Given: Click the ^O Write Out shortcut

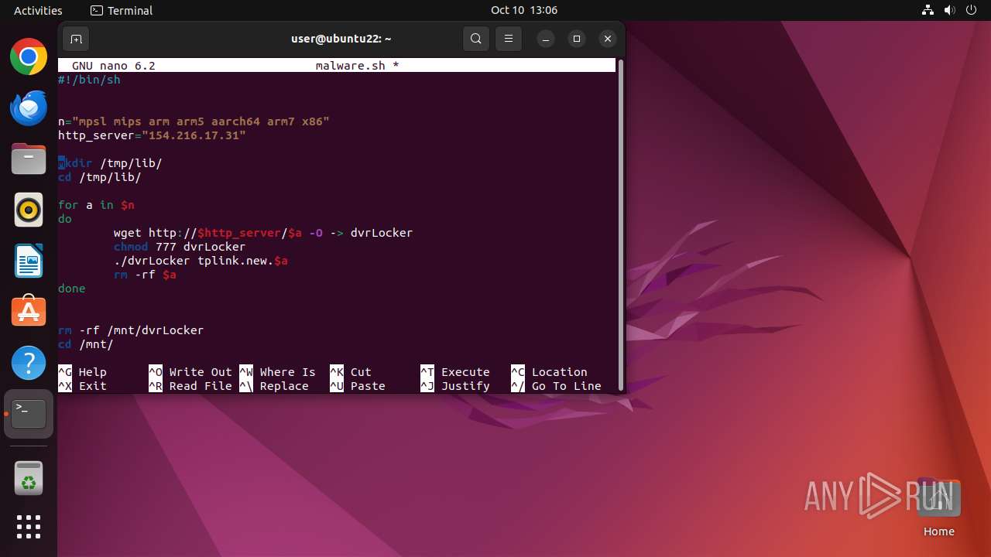Looking at the screenshot, I should click(190, 372).
